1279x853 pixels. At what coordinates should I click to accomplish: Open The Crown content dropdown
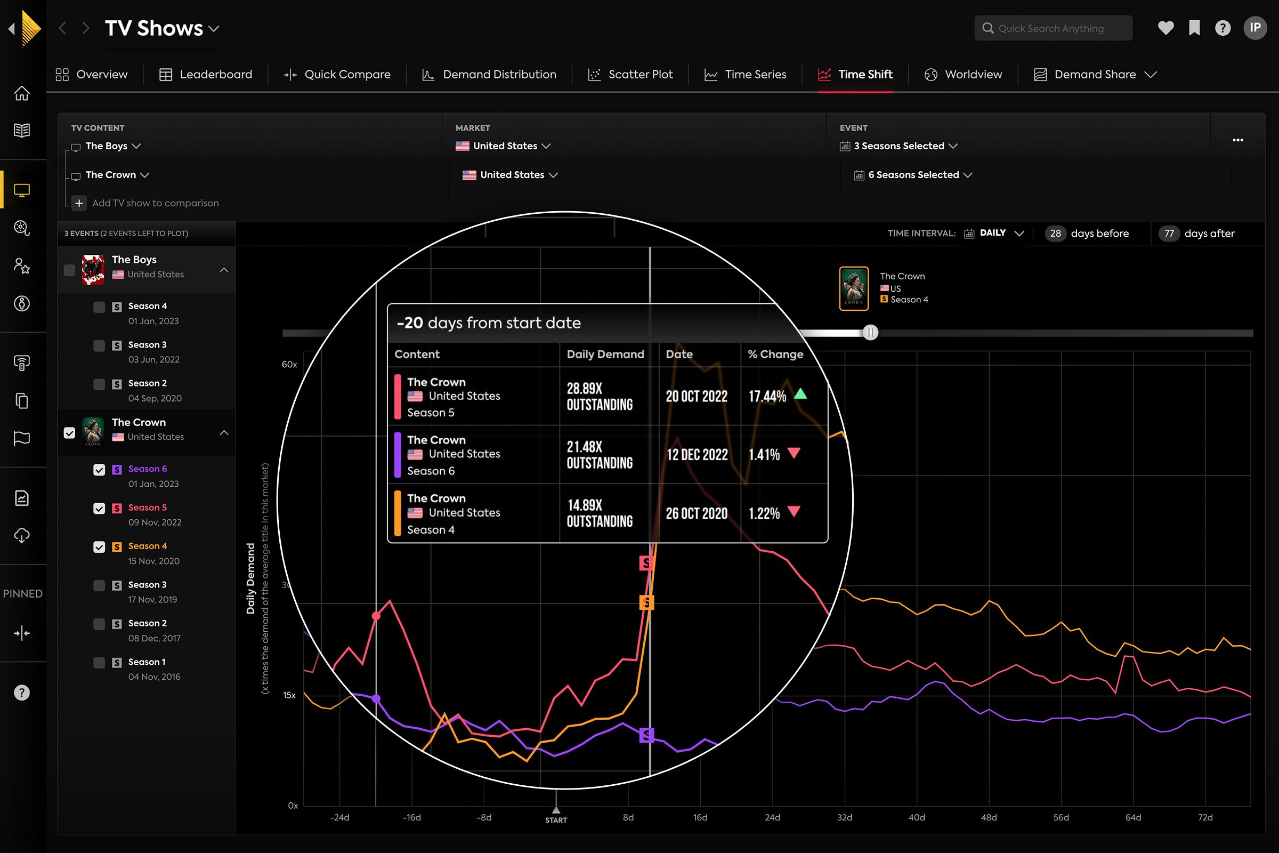pos(117,175)
